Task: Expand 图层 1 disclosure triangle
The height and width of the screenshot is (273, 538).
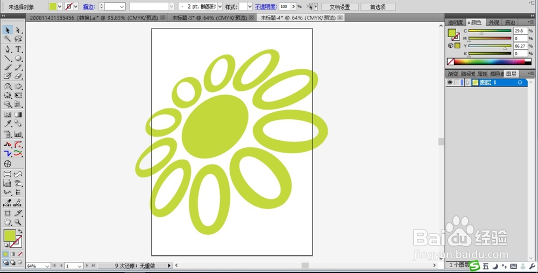Action: click(468, 83)
